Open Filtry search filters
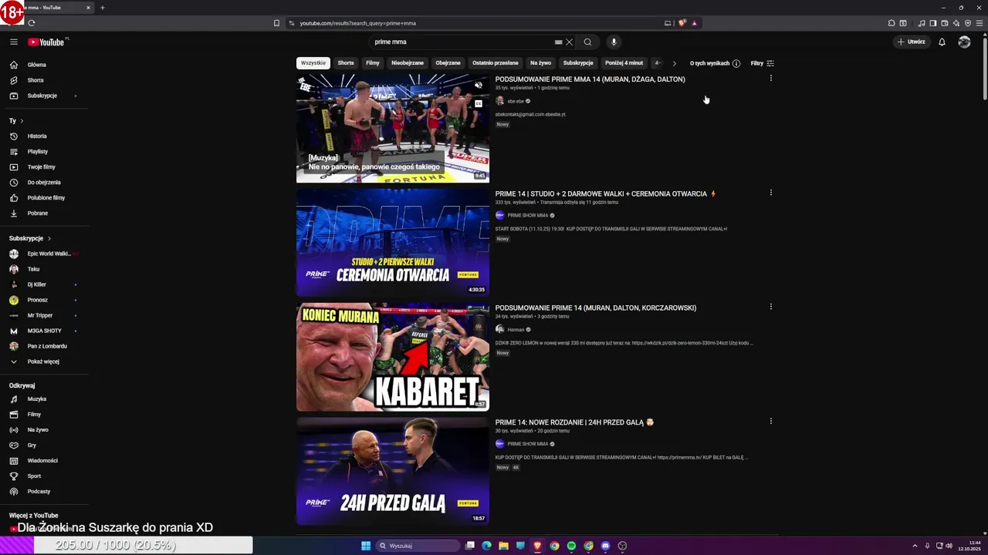The width and height of the screenshot is (988, 555). pos(762,63)
